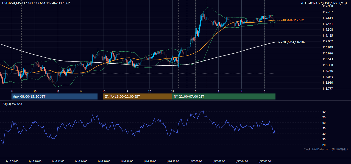Click hour label 18 under the price chart
The height and width of the screenshot is (164, 351).
127,91
